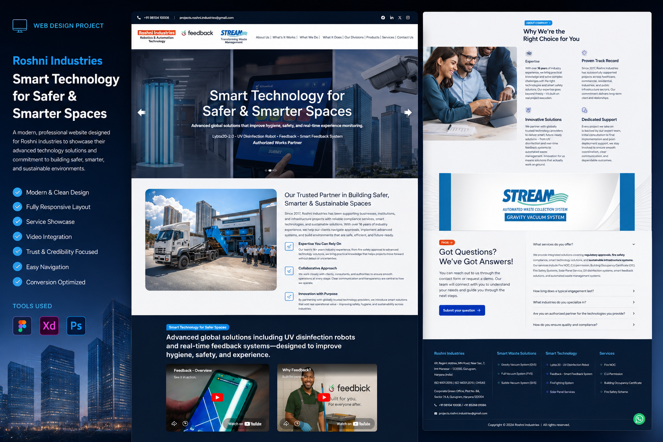663x442 pixels.
Task: Click the Adobe XD tool icon
Action: [x=49, y=325]
